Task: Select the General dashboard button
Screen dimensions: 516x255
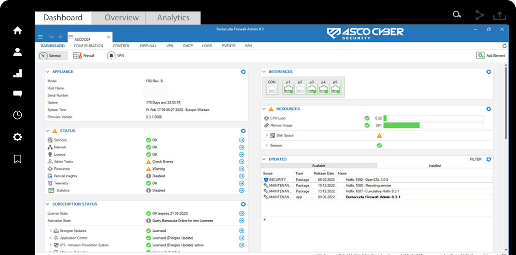Action: click(x=53, y=56)
